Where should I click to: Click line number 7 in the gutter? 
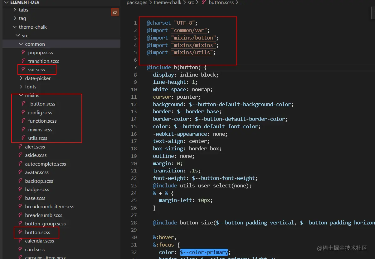(135, 67)
